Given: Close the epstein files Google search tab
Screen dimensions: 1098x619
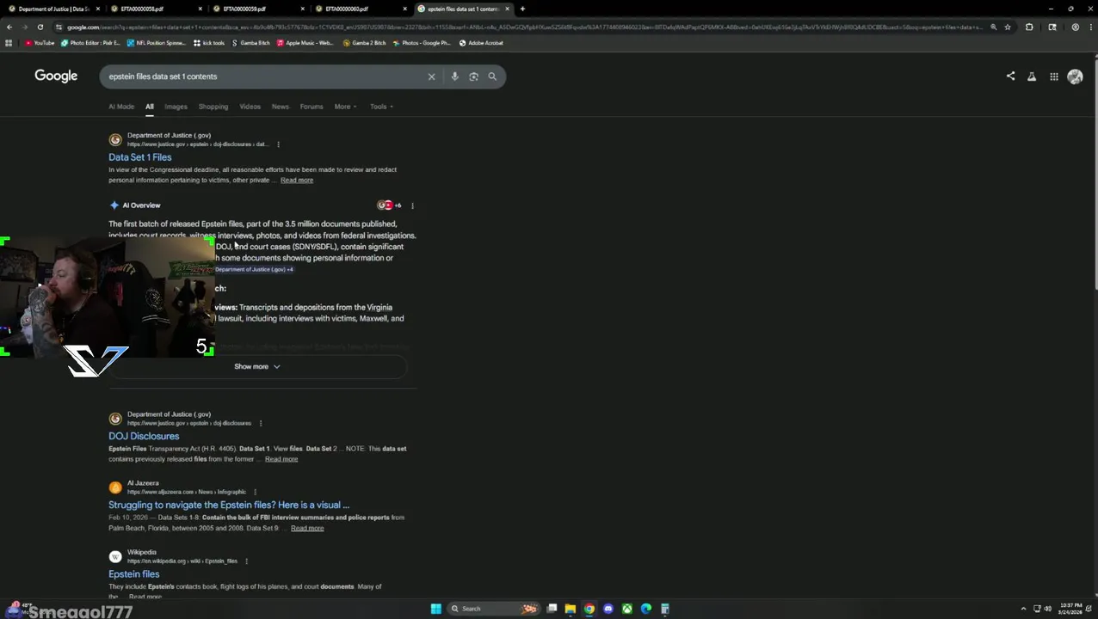Looking at the screenshot, I should [507, 9].
